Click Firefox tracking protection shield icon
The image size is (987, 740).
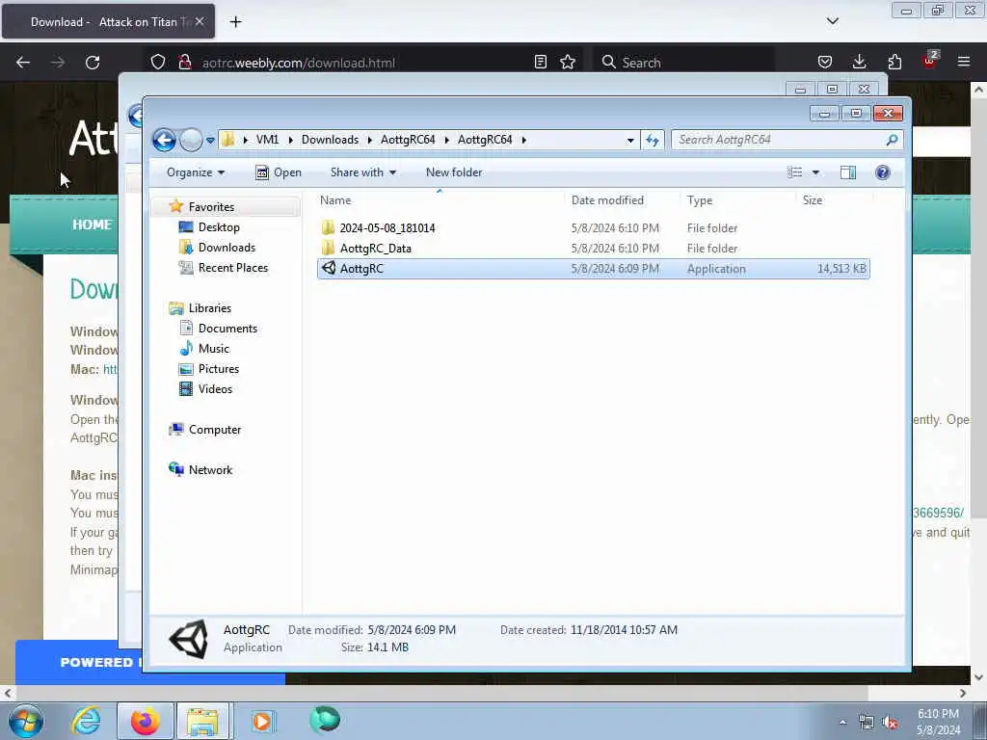(158, 62)
